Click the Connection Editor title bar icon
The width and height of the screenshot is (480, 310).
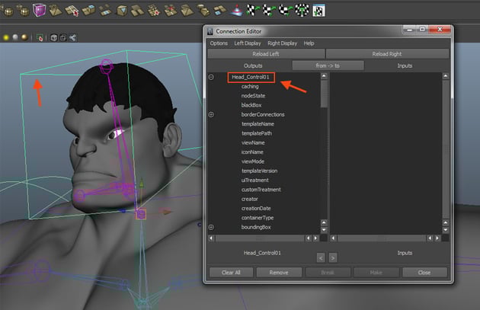tap(211, 30)
